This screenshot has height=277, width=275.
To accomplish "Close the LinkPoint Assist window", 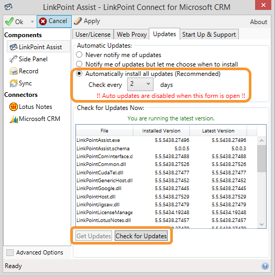I will tap(263, 5).
